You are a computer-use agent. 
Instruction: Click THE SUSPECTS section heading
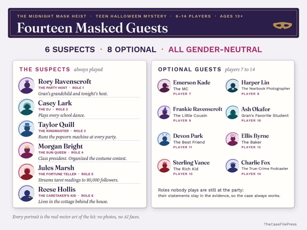tap(45, 69)
